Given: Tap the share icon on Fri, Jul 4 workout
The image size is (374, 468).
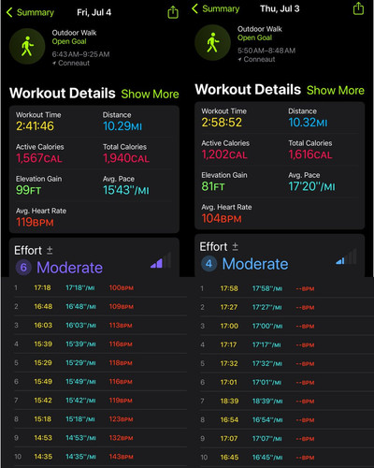Looking at the screenshot, I should 173,12.
